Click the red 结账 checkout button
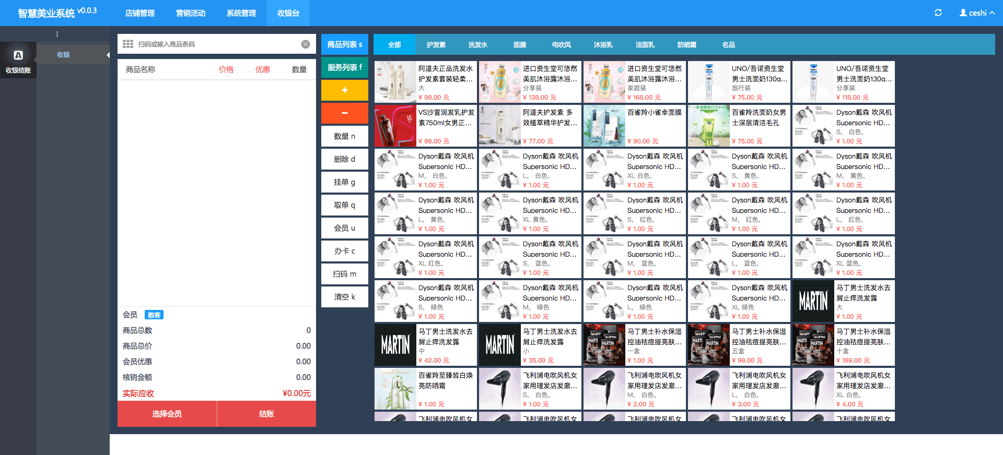Screen dimensions: 1003x455 (x=266, y=414)
